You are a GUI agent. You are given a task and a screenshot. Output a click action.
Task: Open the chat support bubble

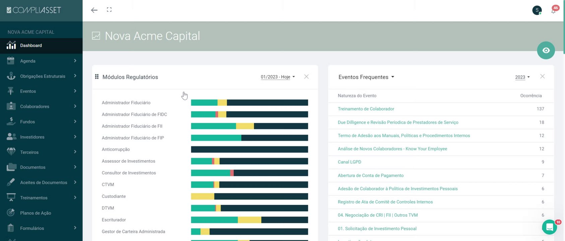[x=549, y=227]
